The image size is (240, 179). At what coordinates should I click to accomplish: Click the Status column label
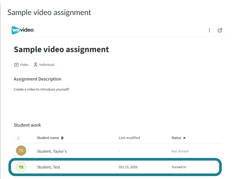tap(176, 138)
